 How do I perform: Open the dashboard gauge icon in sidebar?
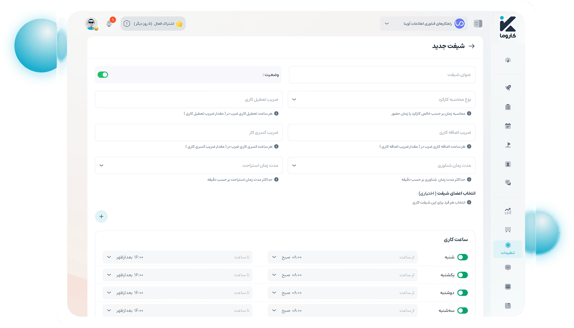[x=508, y=60]
